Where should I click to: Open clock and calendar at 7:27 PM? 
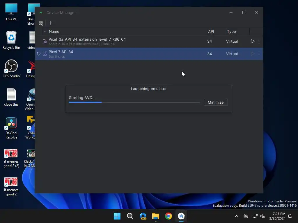click(277, 216)
